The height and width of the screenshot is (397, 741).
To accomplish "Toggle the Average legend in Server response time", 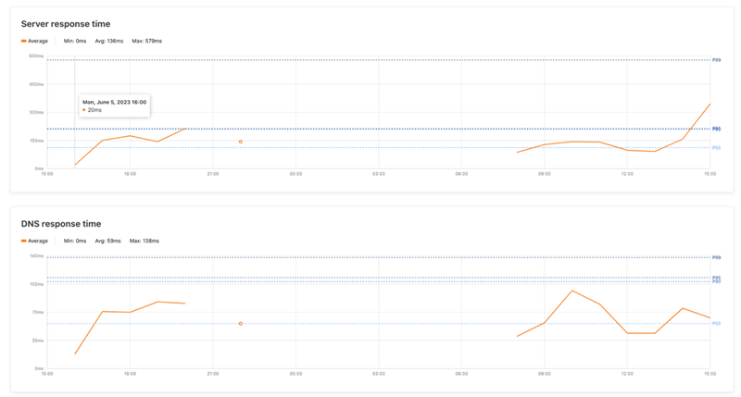I will [x=35, y=42].
